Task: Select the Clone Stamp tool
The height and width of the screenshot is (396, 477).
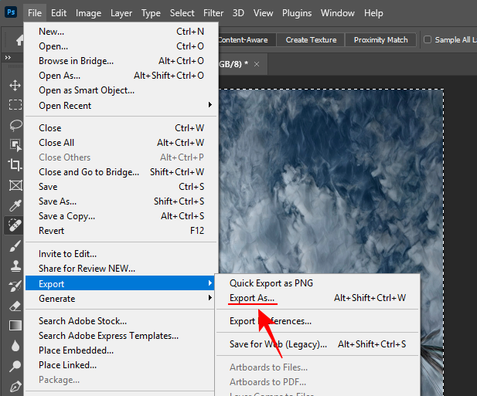Action: (15, 266)
